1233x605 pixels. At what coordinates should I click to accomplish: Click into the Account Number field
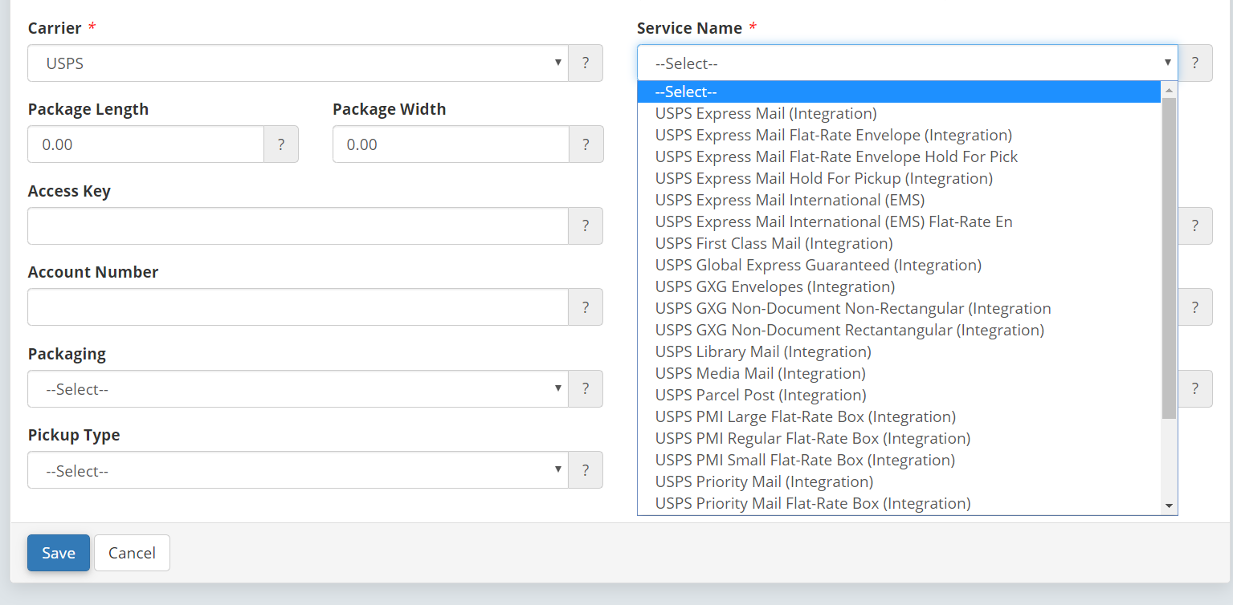click(x=298, y=307)
